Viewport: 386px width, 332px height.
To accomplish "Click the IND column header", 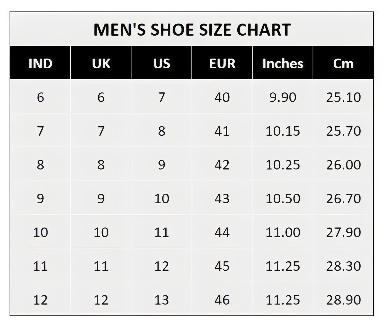I will click(40, 63).
